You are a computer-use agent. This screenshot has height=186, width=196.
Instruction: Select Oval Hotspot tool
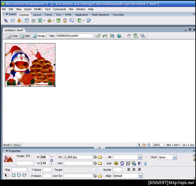tap(19, 175)
